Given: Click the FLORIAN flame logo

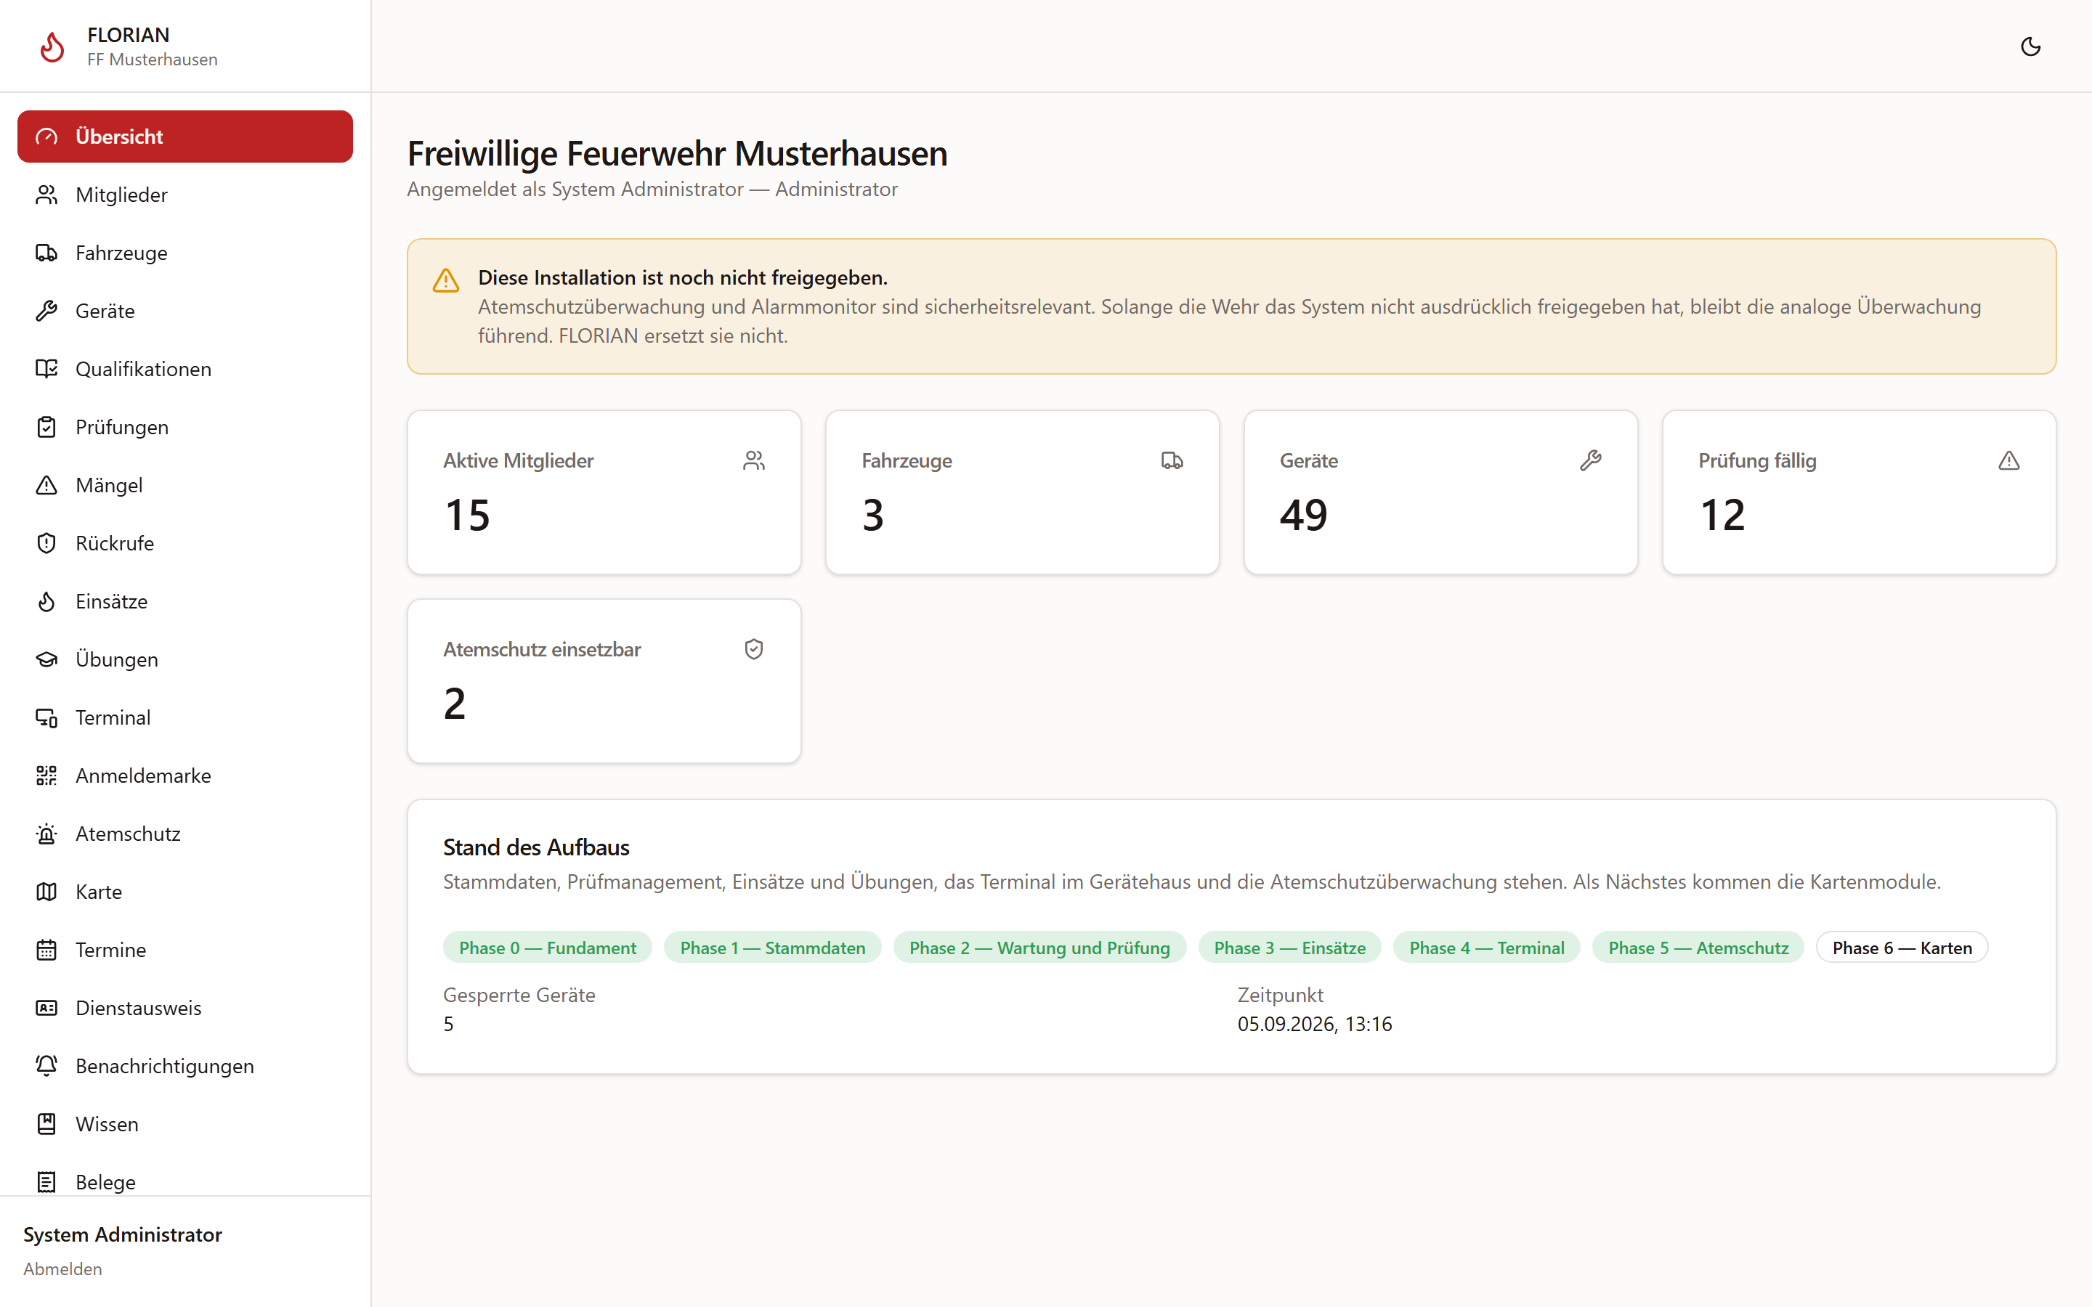Looking at the screenshot, I should pos(52,46).
